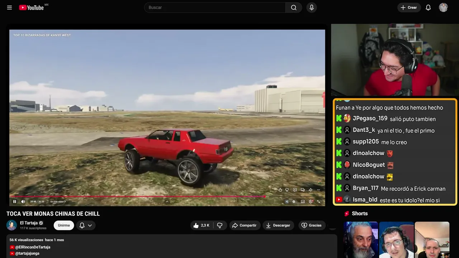Open notifications bell in top bar
The width and height of the screenshot is (459, 258).
pyautogui.click(x=428, y=8)
